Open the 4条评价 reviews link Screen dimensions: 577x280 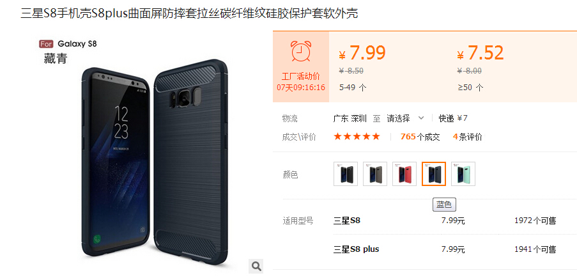[467, 137]
